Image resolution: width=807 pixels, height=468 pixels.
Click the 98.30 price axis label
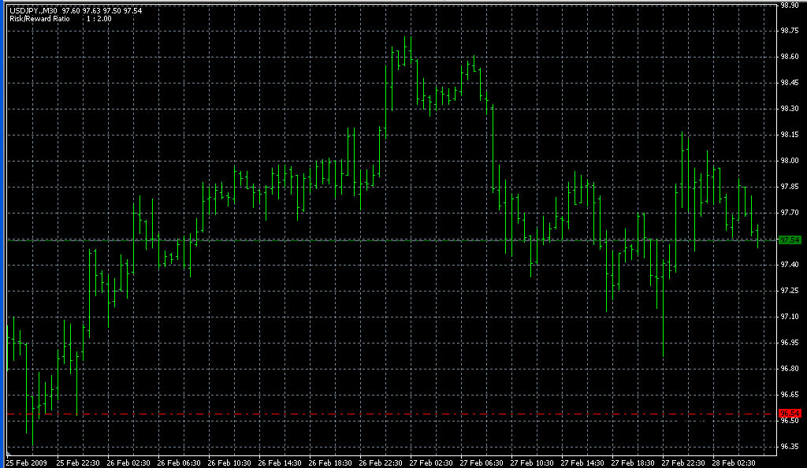(x=790, y=109)
